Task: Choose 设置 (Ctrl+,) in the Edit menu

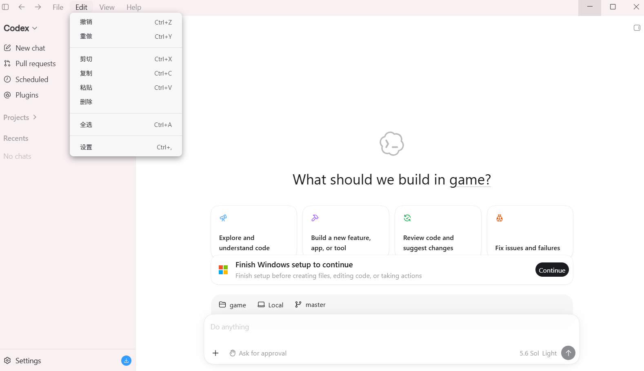Action: click(126, 147)
